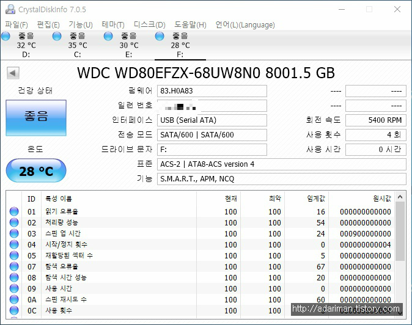Open the 기능(U) menu
Screen dimensions: 412x325
click(x=81, y=25)
